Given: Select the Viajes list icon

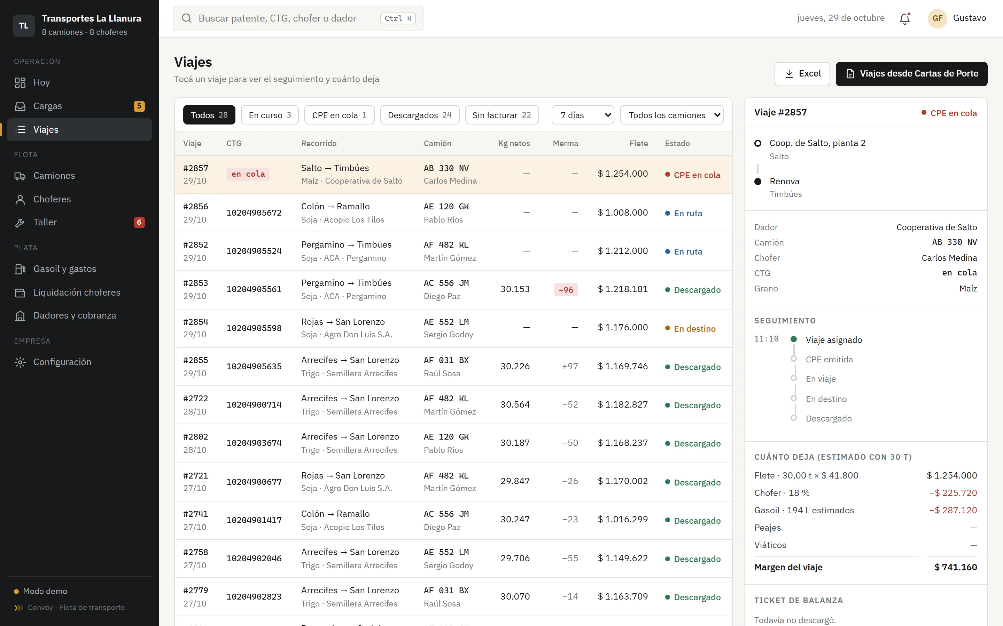Looking at the screenshot, I should [x=20, y=130].
